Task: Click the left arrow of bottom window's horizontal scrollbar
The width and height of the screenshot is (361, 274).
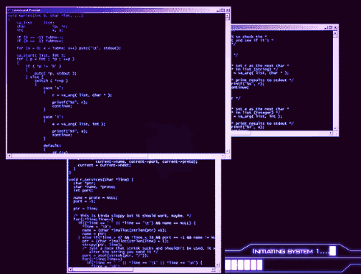Action: point(70,270)
